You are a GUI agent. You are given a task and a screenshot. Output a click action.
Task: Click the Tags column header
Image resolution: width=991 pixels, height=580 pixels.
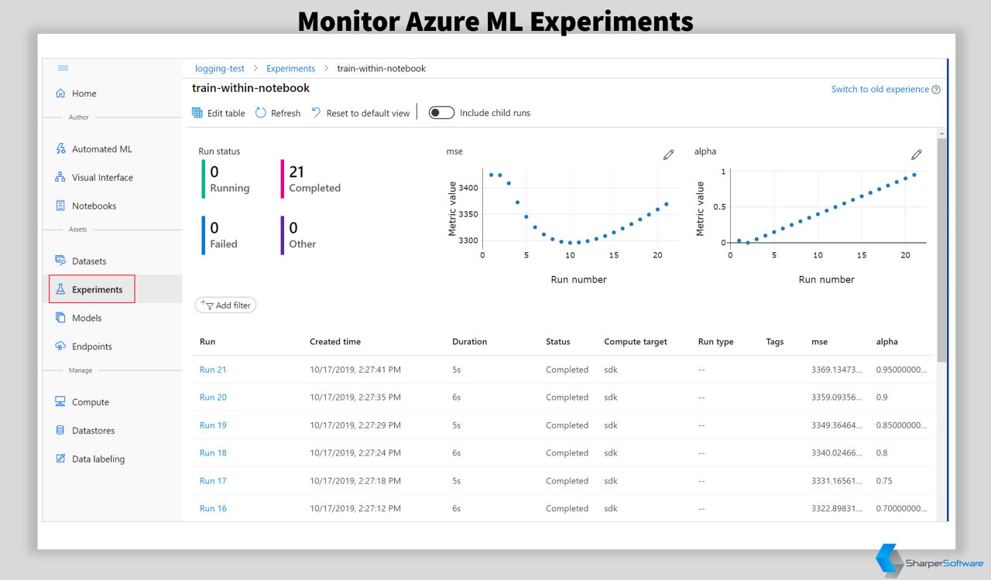[x=775, y=342]
